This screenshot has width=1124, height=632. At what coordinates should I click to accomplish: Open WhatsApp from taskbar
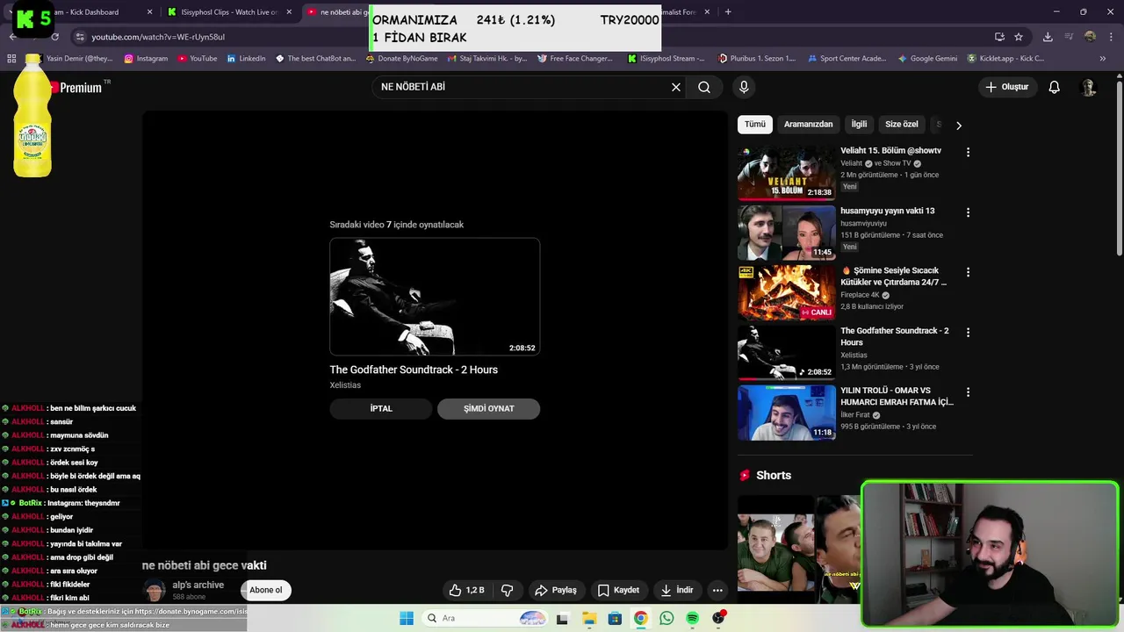pyautogui.click(x=666, y=618)
